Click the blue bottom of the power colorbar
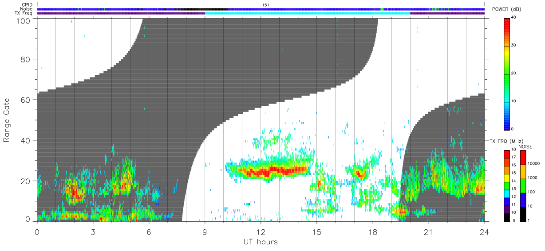Image resolution: width=545 pixels, height=251 pixels. click(507, 125)
